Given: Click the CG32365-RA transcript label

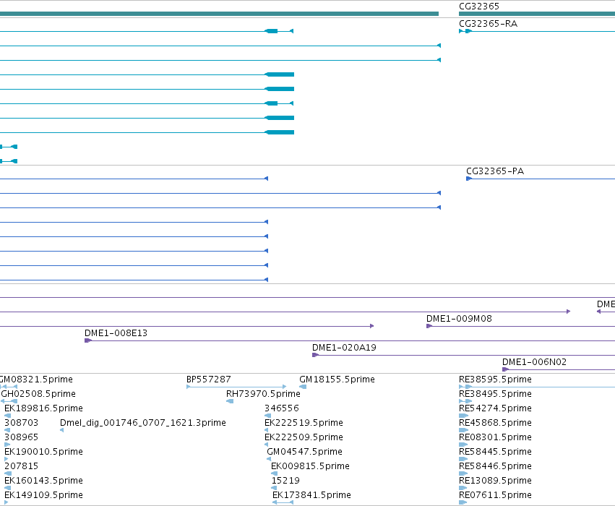Looking at the screenshot, I should coord(488,24).
